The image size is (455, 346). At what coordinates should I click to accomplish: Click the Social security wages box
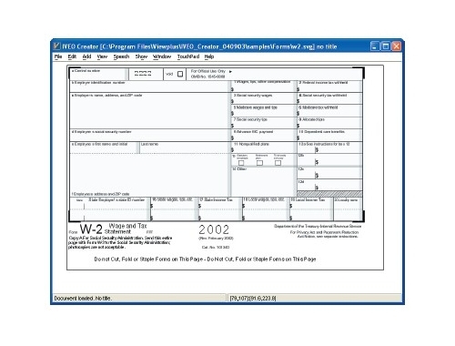[x=263, y=98]
